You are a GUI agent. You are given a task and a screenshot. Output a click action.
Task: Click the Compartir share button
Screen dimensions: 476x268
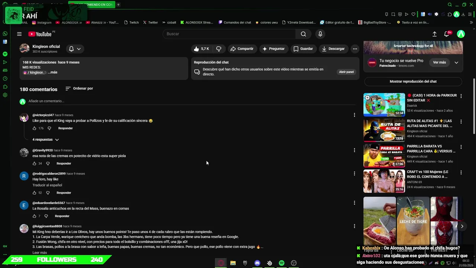242,49
